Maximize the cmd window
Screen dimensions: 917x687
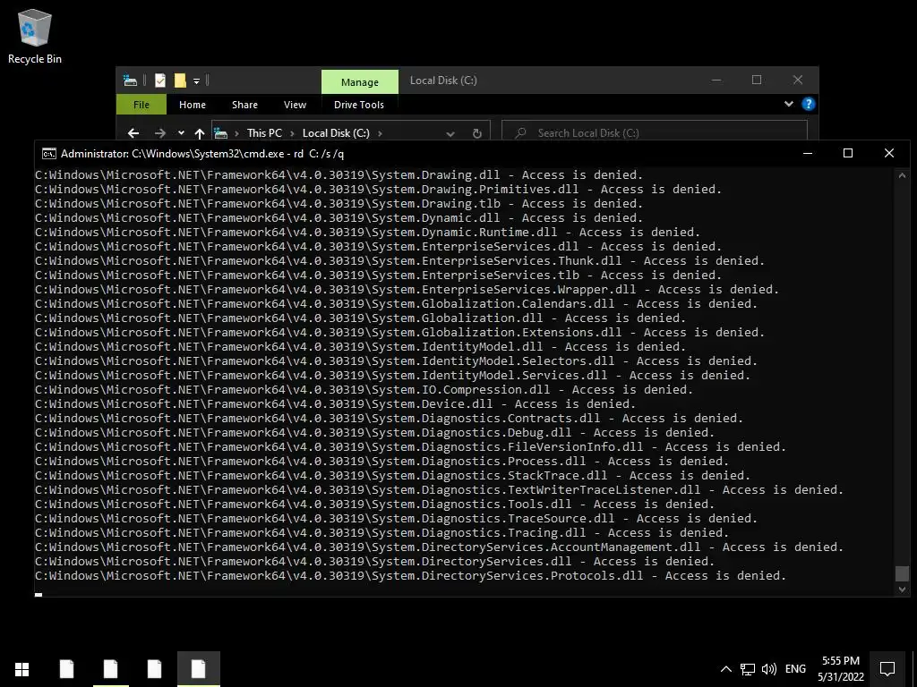tap(848, 153)
